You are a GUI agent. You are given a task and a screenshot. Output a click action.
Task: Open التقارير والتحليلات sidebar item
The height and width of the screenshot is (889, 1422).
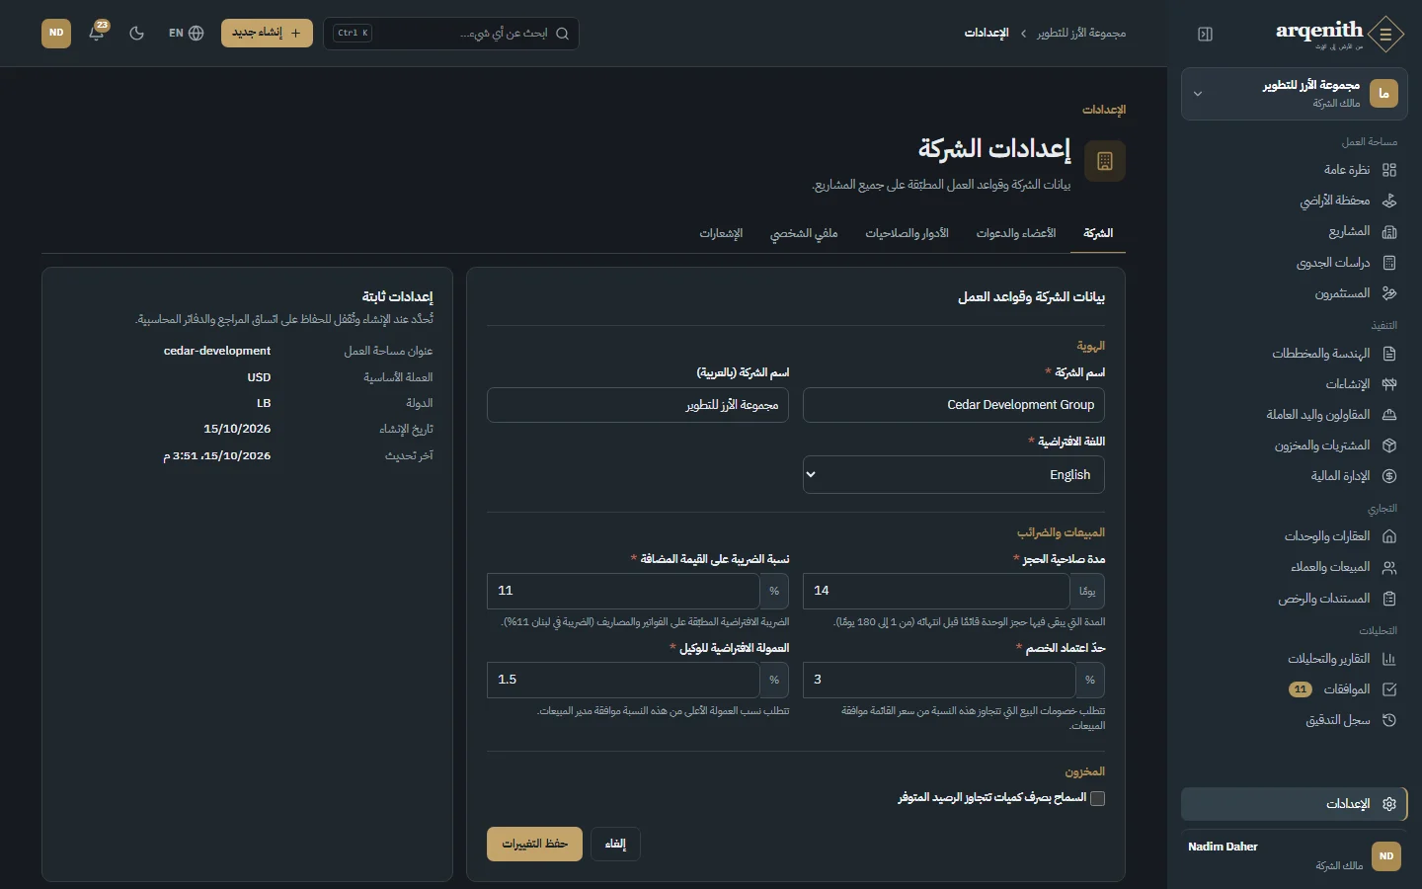coord(1294,659)
